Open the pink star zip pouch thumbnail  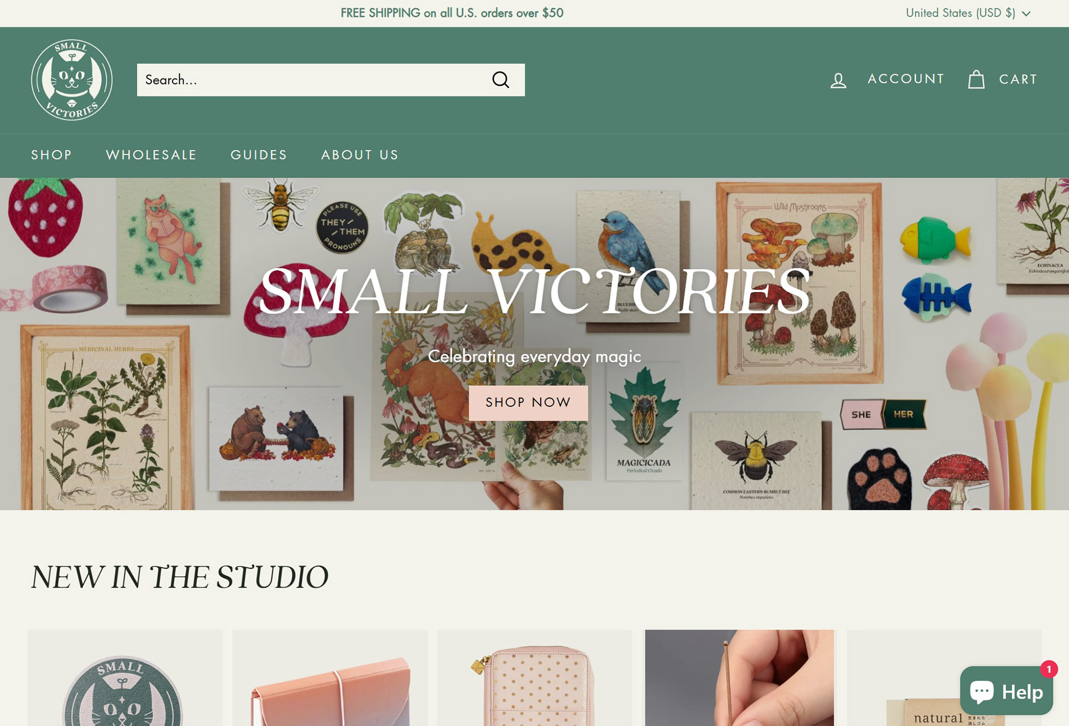click(x=534, y=678)
